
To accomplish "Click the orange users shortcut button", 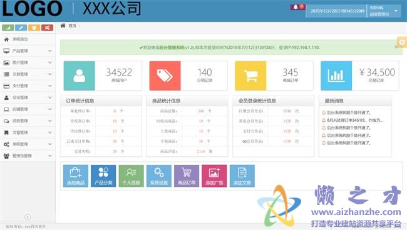I will click(34, 27).
